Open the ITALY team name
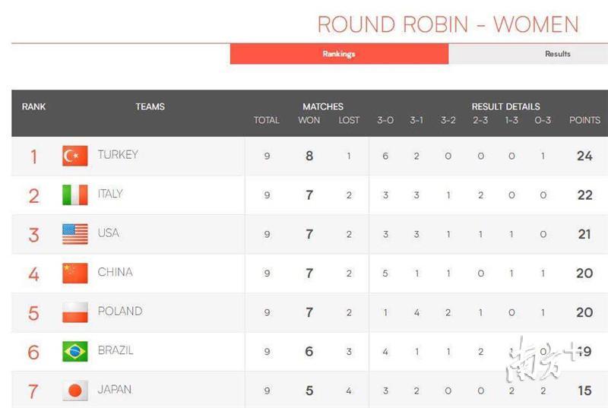Image resolution: width=608 pixels, height=408 pixels. pyautogui.click(x=110, y=194)
